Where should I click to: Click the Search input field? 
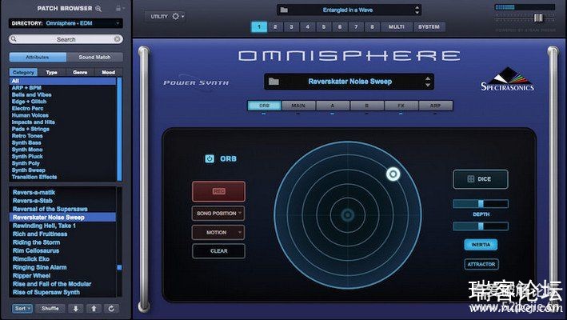click(66, 39)
